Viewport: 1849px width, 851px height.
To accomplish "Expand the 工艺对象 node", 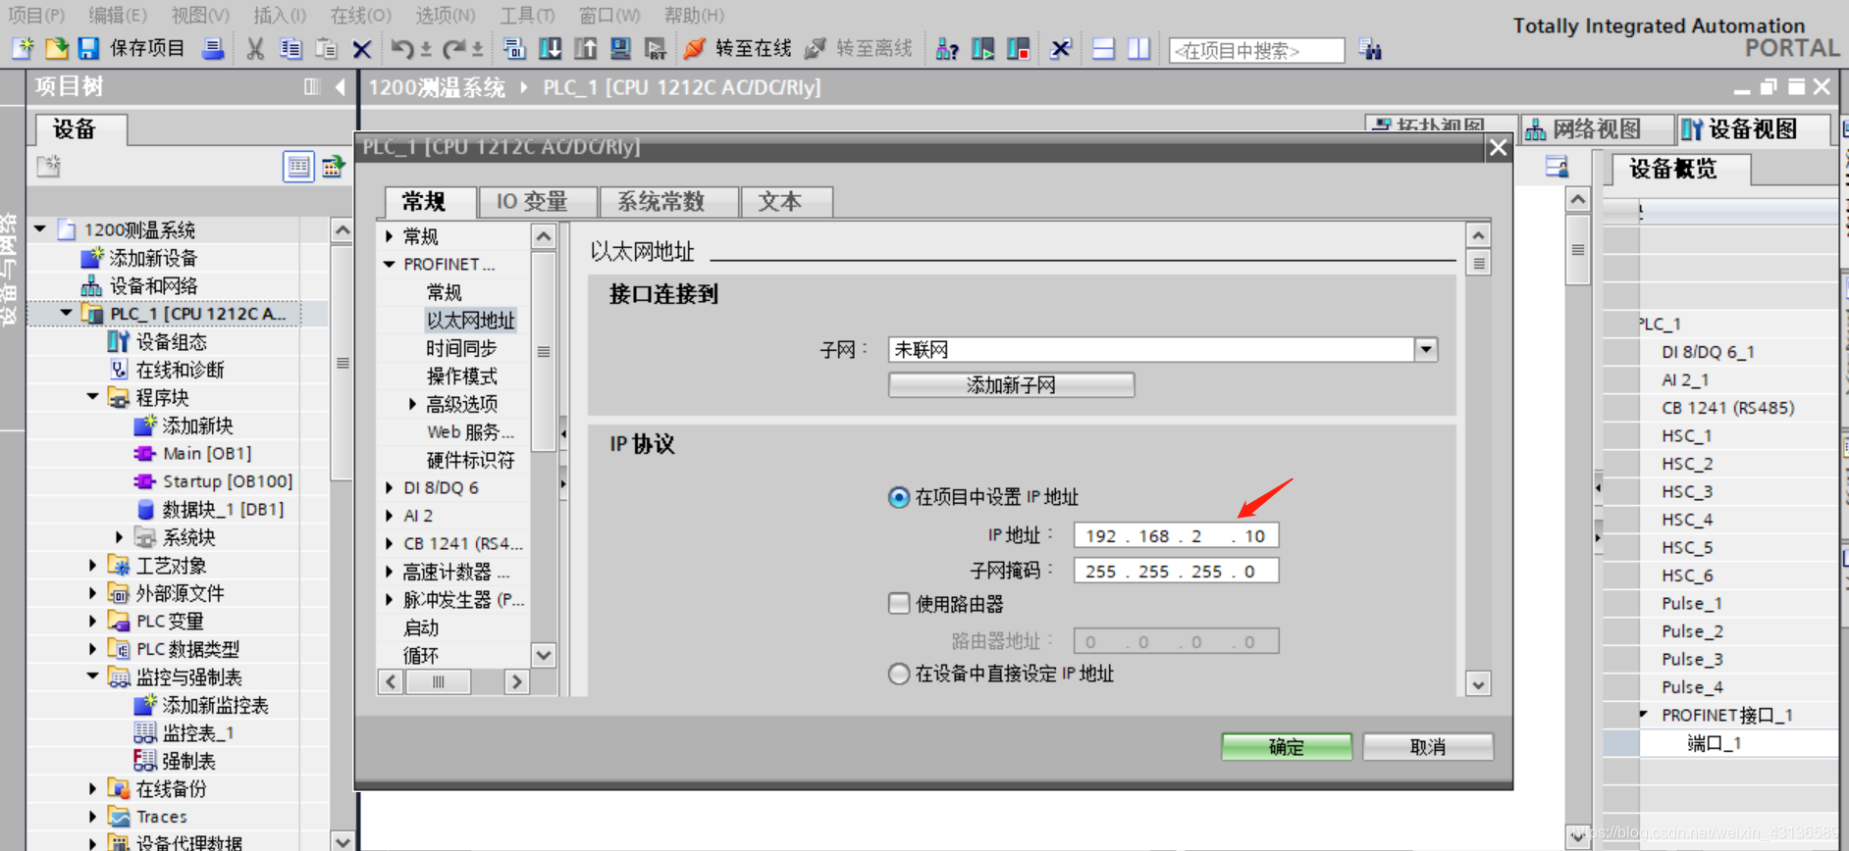I will coord(92,566).
